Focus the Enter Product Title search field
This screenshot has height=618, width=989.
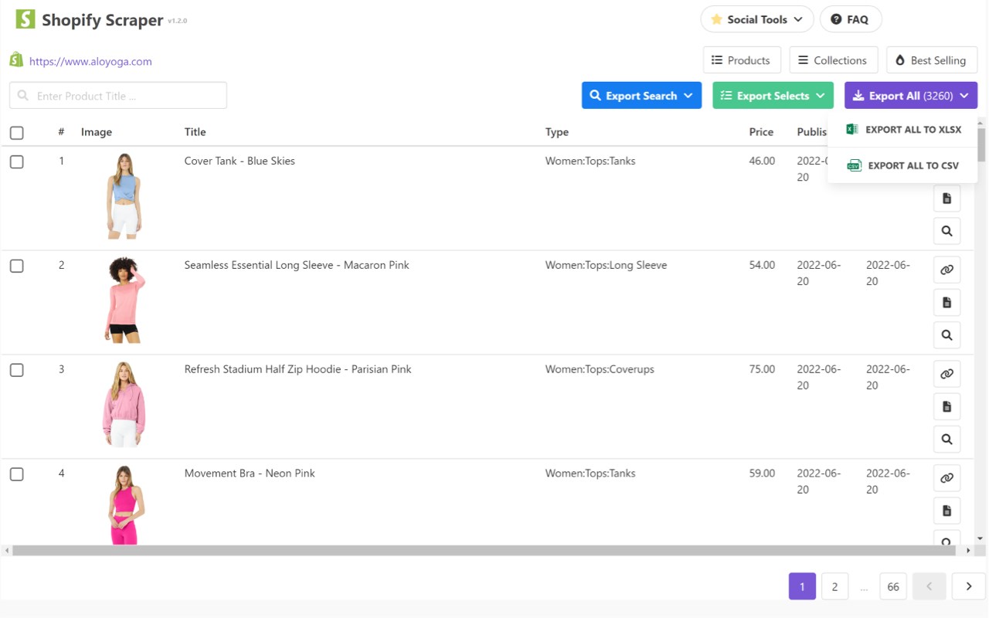coord(118,96)
